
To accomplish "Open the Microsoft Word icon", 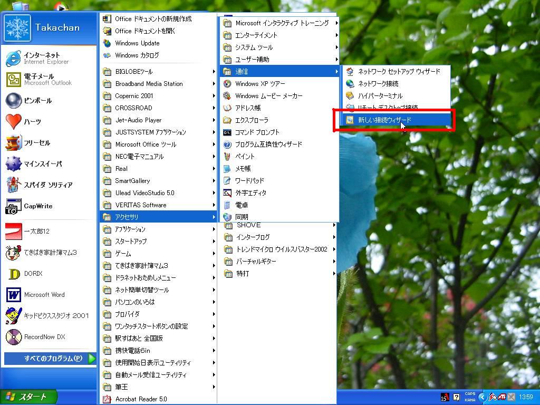I will (13, 295).
